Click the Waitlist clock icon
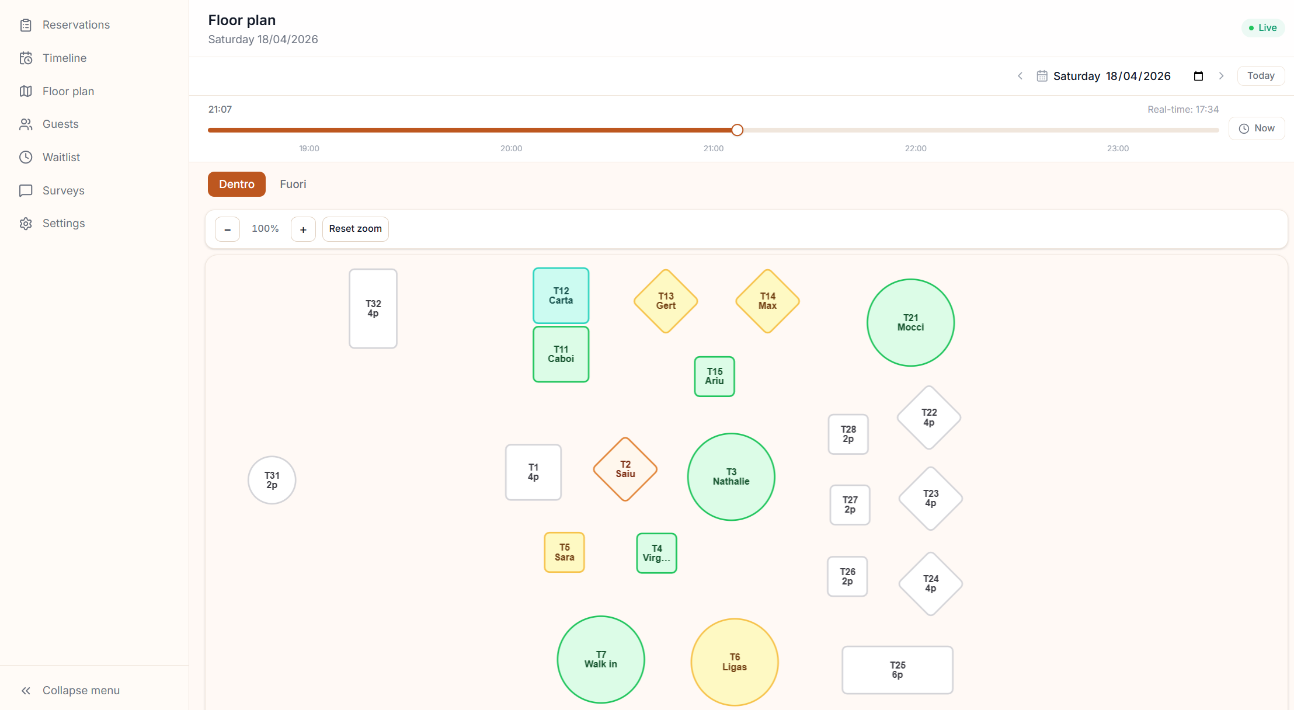The image size is (1294, 710). point(26,157)
